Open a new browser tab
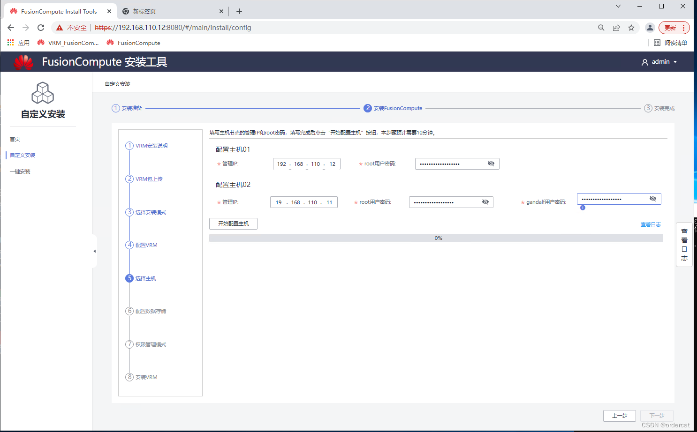This screenshot has height=432, width=697. click(x=239, y=11)
